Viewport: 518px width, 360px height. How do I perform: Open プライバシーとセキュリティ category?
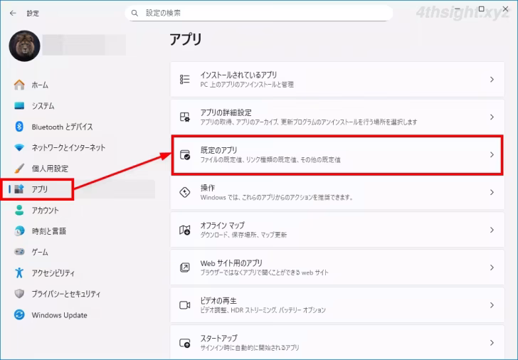(x=82, y=294)
